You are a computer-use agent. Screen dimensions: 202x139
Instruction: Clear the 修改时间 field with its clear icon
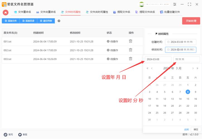tap(193, 50)
